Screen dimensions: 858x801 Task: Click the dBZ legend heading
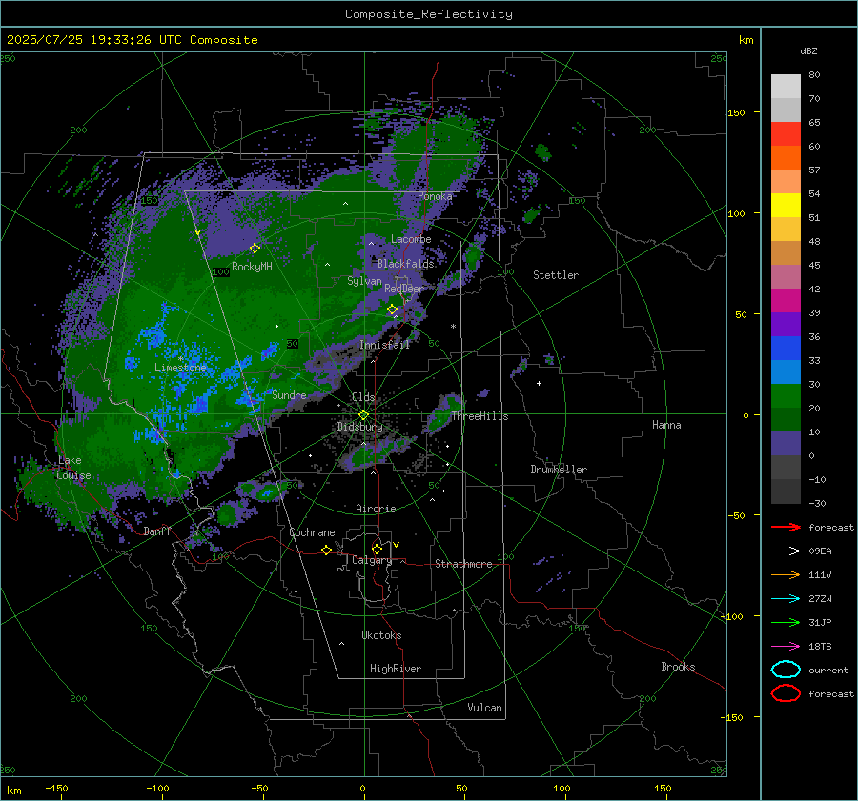click(808, 50)
